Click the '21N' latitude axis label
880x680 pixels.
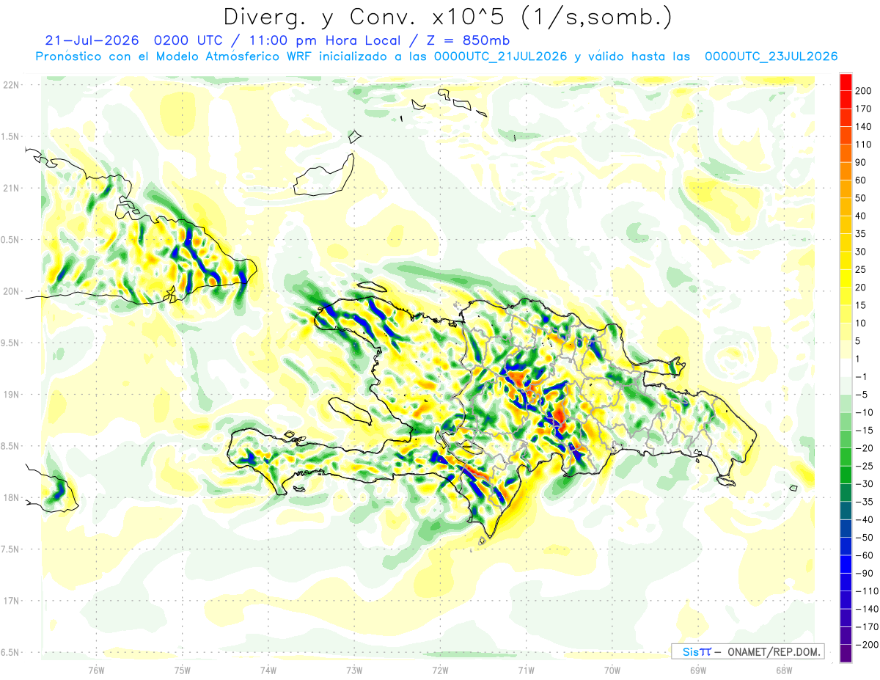11,188
